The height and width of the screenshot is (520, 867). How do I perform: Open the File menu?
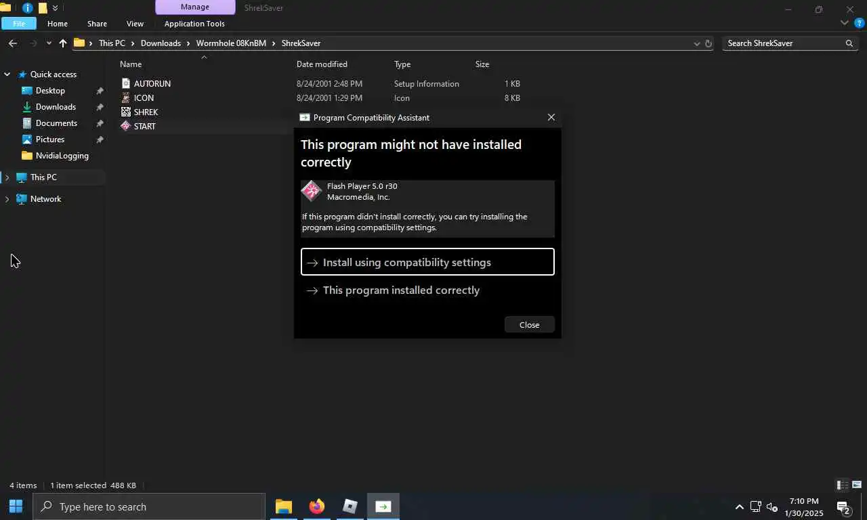pyautogui.click(x=19, y=23)
